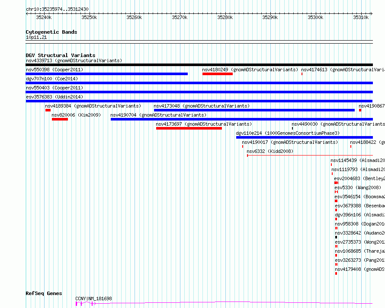Viewport: 385px width, 308px height.
Task: Open the esv5330 (Wang2008) label
Action: click(x=358, y=187)
